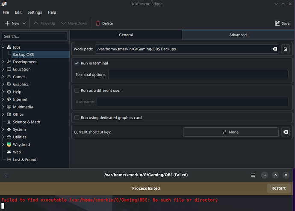Enable Run using dedicated graphics card
This screenshot has width=295, height=211.
[x=77, y=117]
